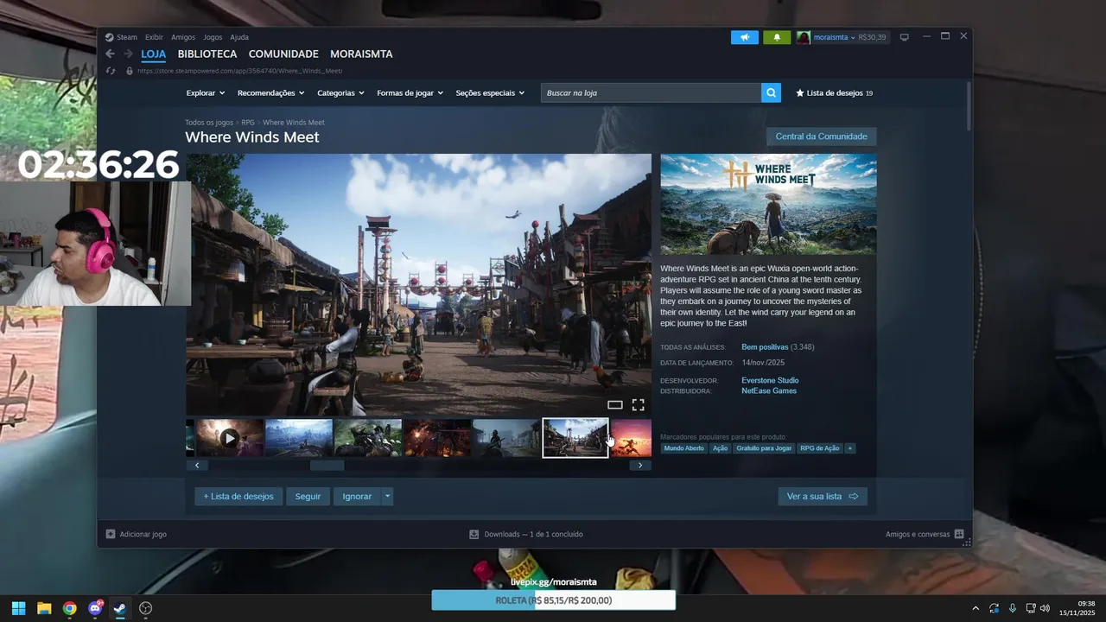Open the green notifications bell
The height and width of the screenshot is (622, 1106).
pos(777,37)
